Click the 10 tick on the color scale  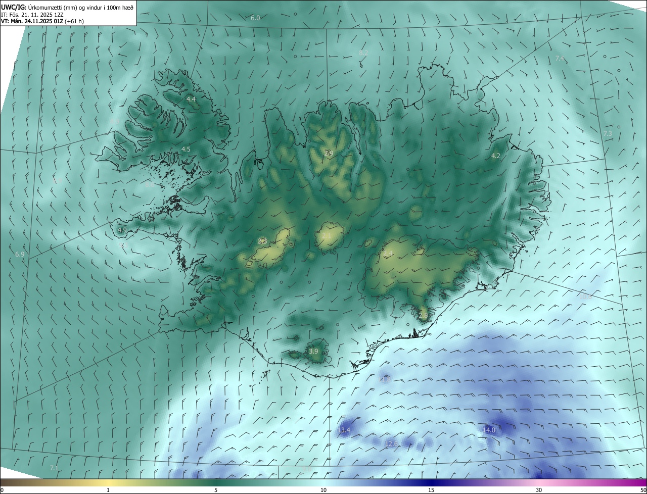tap(323, 490)
